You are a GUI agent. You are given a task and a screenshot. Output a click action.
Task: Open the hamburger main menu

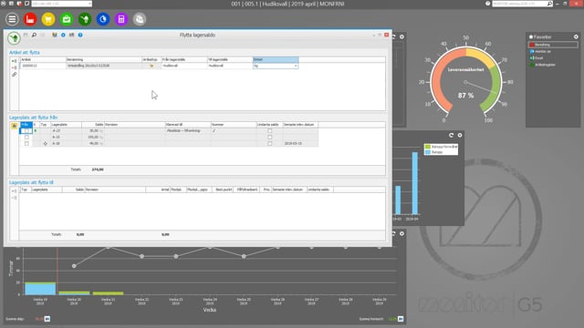click(x=12, y=19)
